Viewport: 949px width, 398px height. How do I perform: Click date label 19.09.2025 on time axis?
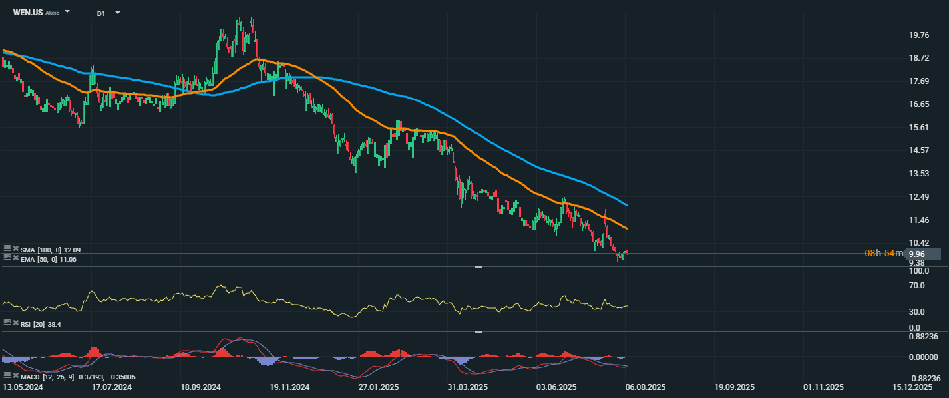pos(735,387)
